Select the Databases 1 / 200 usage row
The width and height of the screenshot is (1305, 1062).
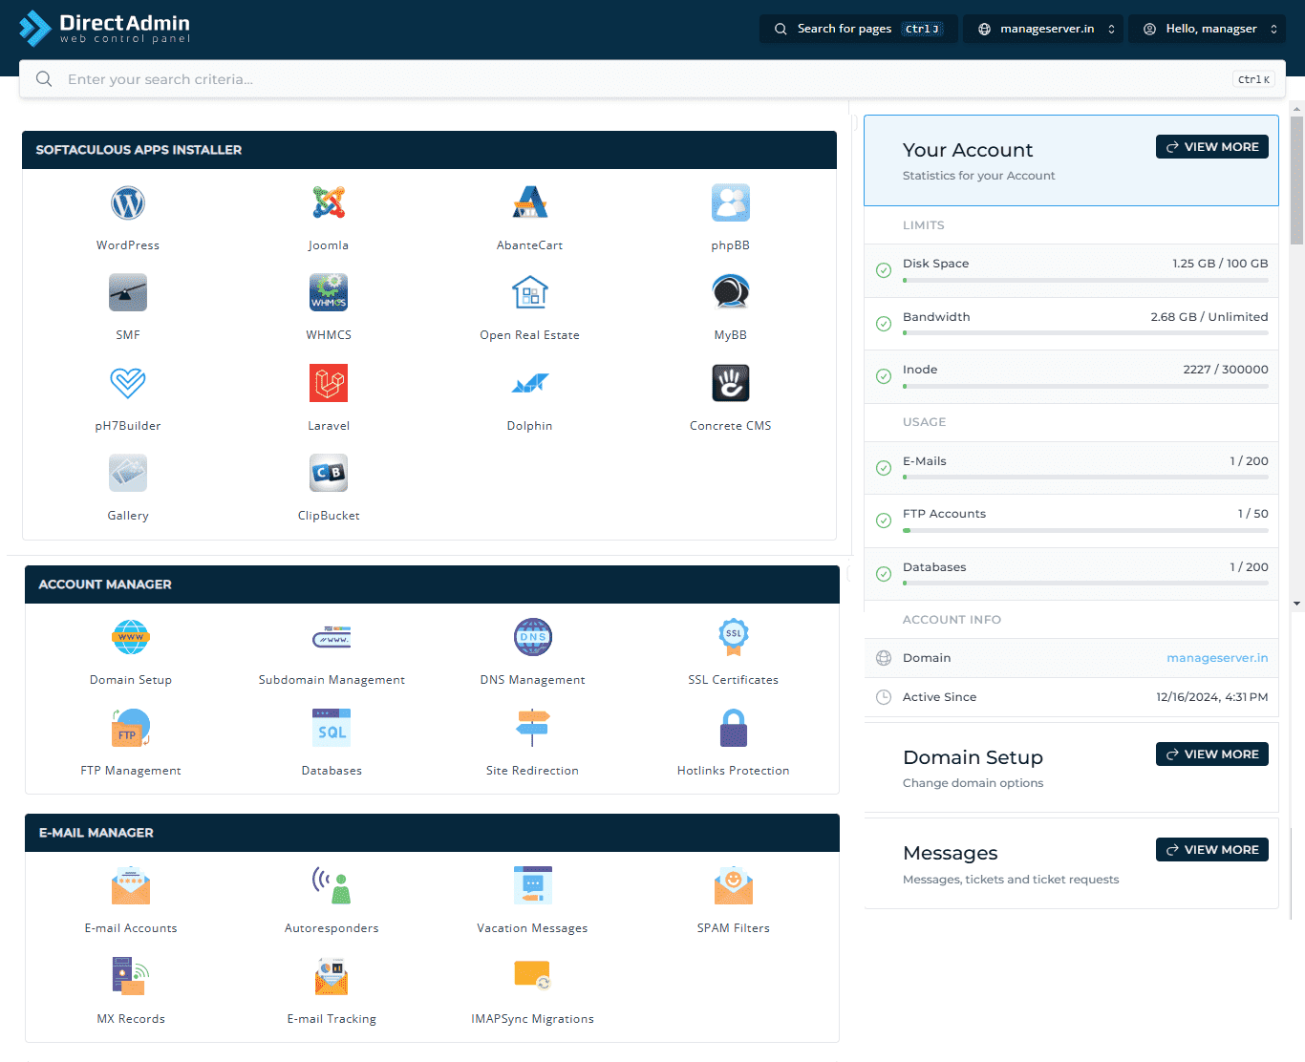tap(1071, 574)
